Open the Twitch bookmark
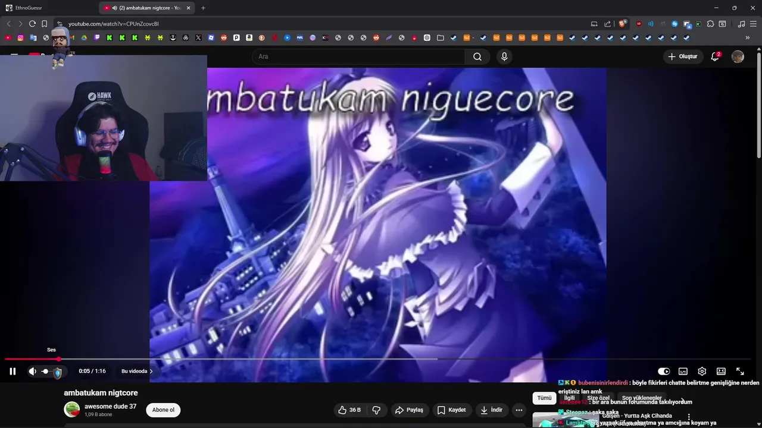This screenshot has height=428, width=762. [96, 37]
